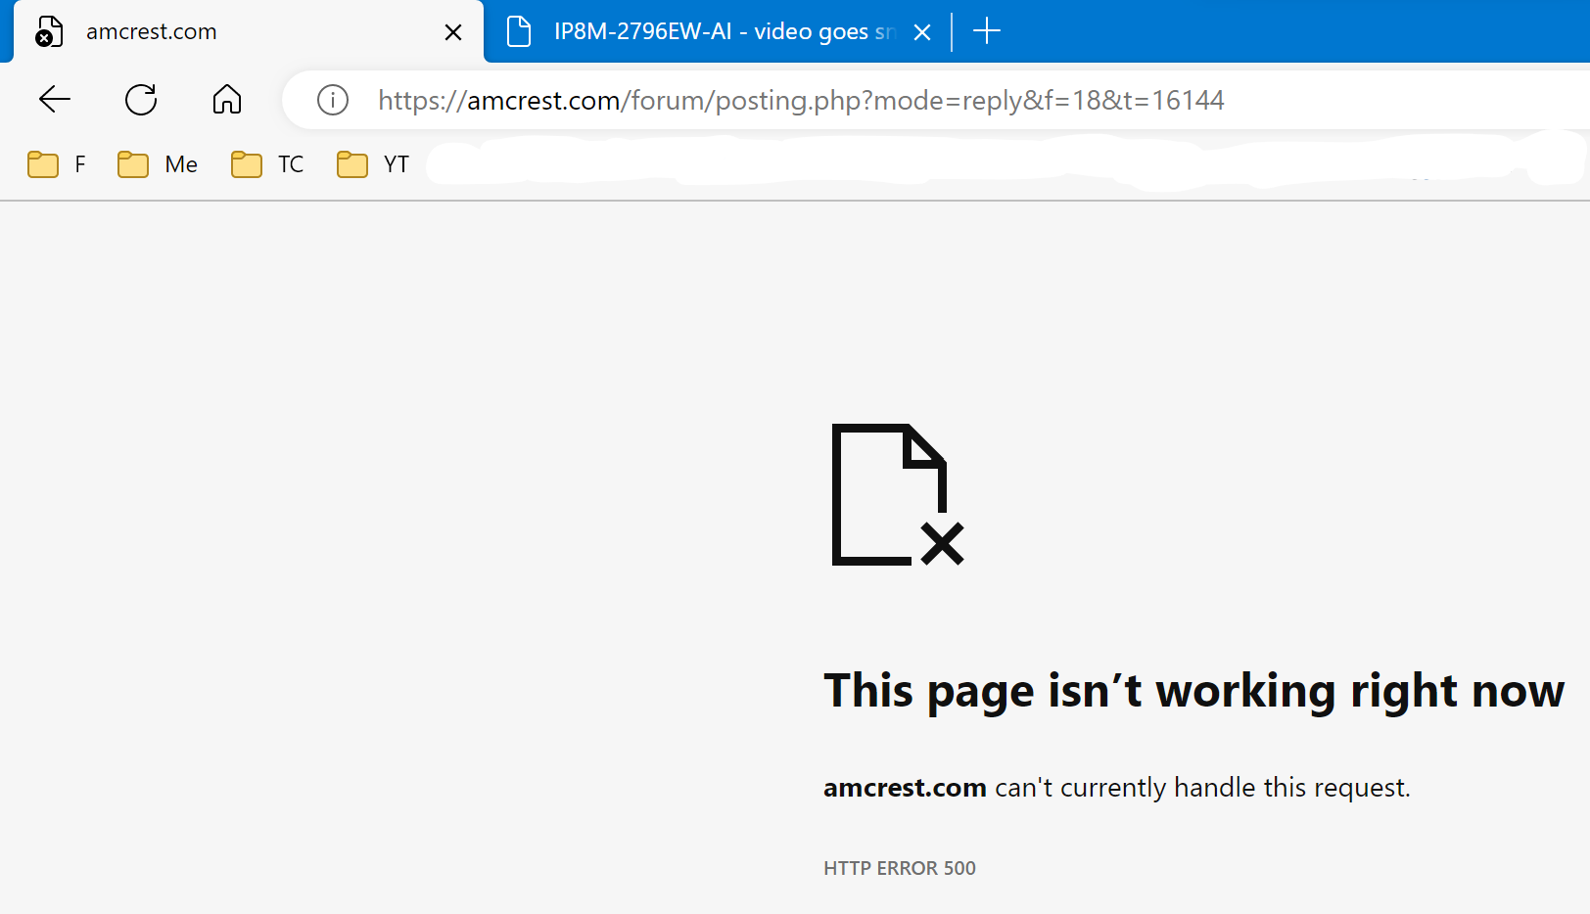Click the error page favicon on the tab
This screenshot has height=914, width=1590.
49,31
